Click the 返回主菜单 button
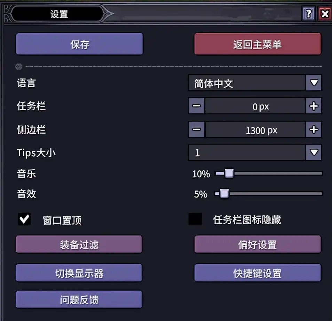The image size is (332, 321). click(258, 44)
